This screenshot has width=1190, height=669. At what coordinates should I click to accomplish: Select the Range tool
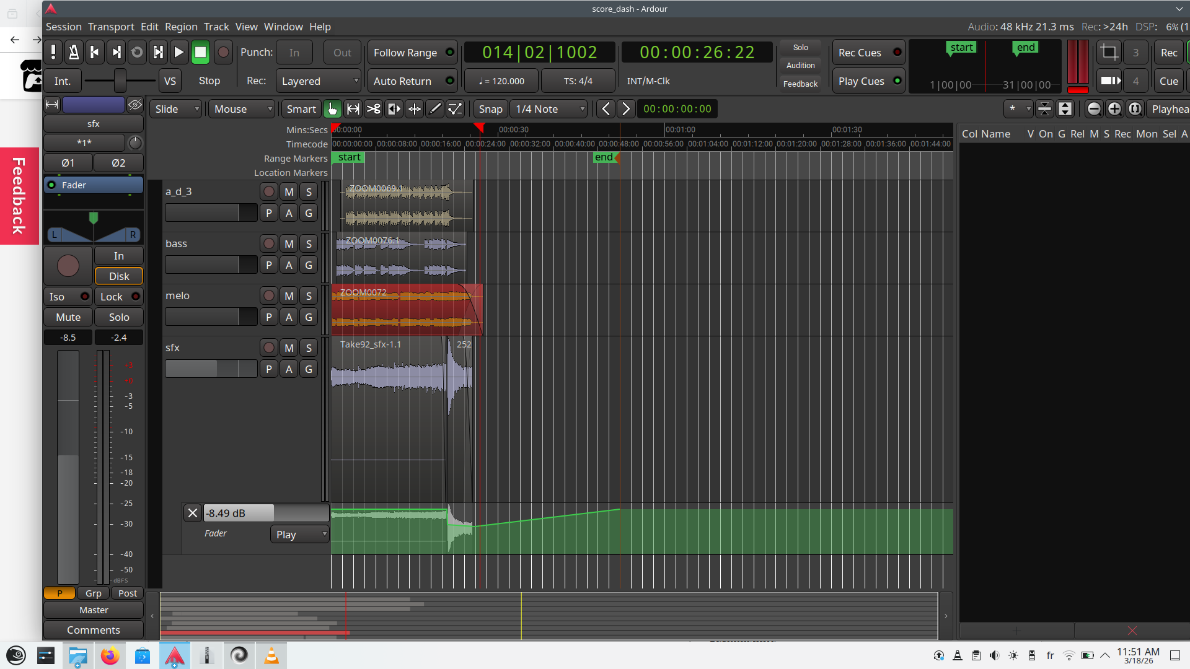(353, 109)
